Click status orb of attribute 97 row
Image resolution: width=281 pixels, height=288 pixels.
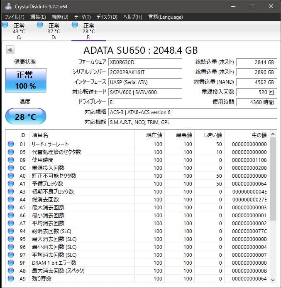11,255
